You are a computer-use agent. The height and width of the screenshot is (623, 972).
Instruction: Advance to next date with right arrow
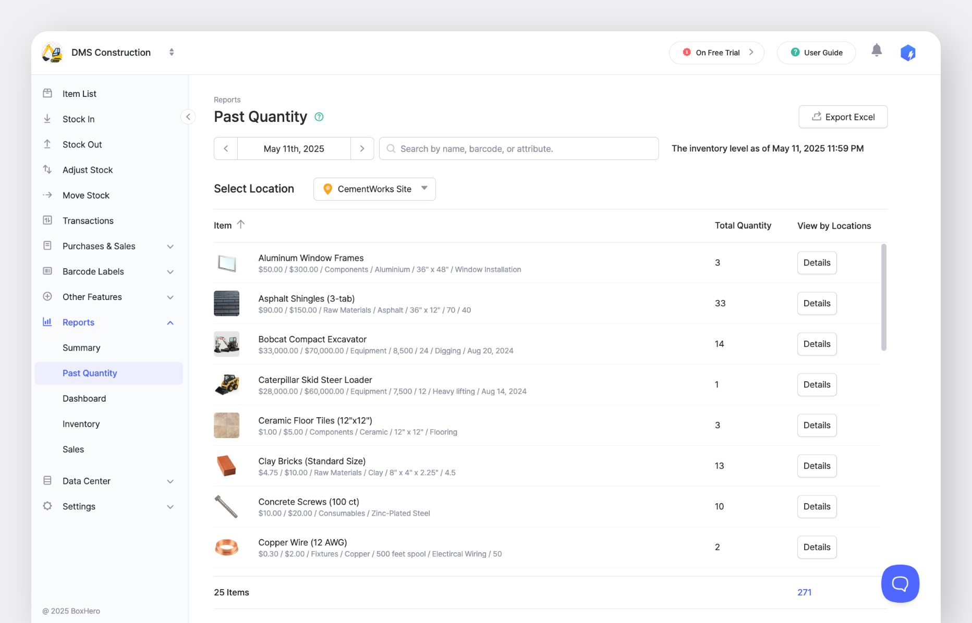(362, 148)
